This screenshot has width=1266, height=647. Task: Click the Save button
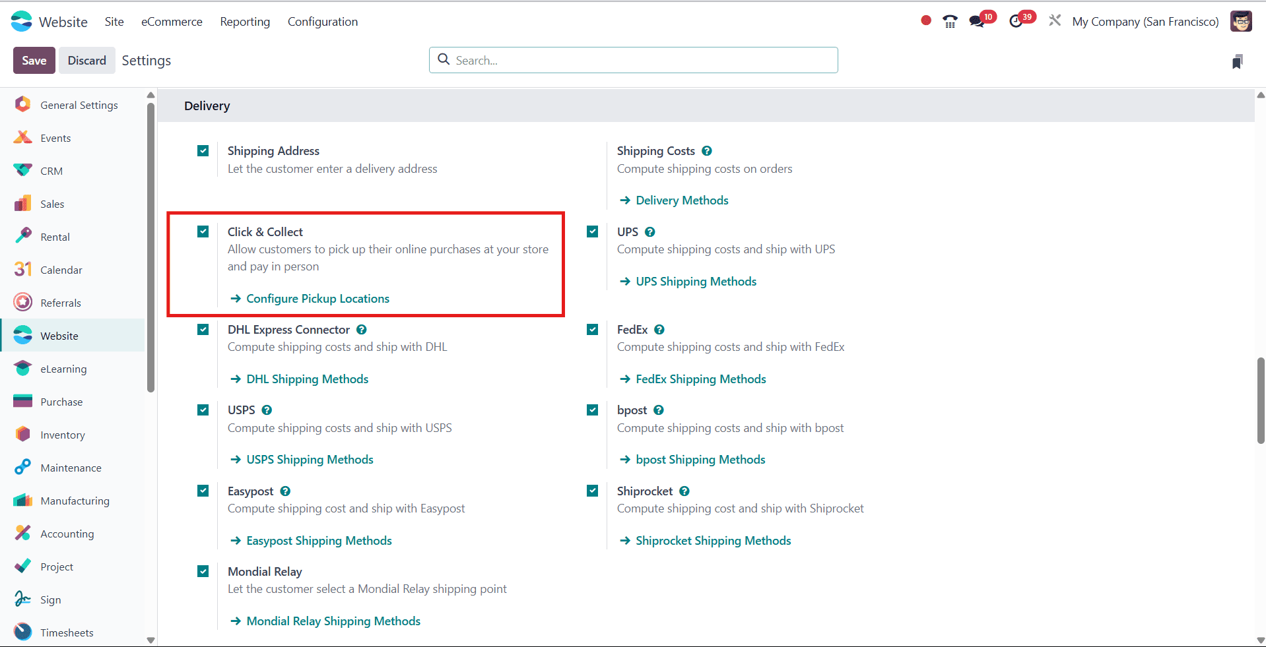pos(34,61)
